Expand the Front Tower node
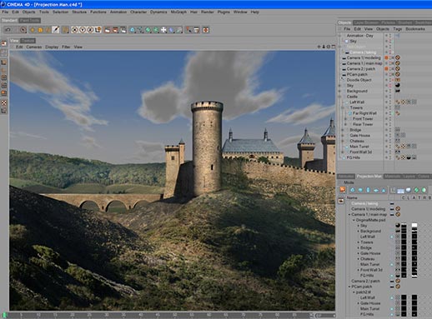Screen dimensions: 432x319 346,119
